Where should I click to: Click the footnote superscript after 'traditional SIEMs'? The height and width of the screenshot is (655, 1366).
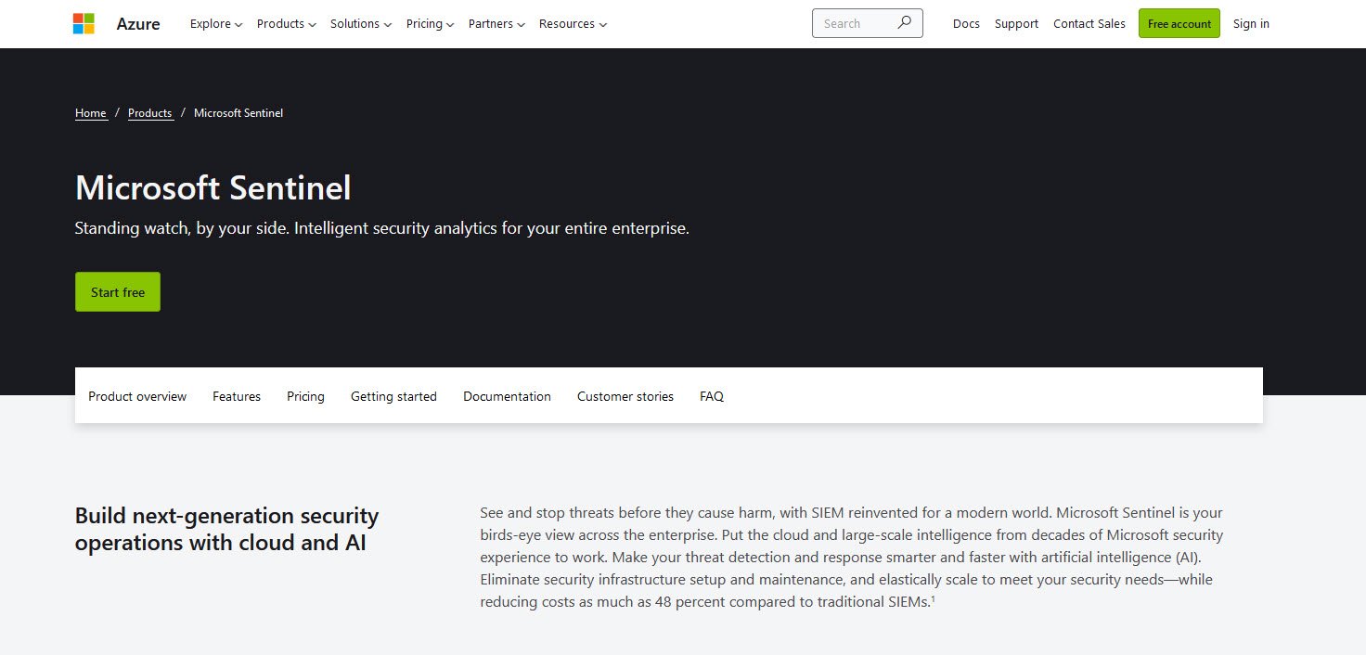[933, 599]
